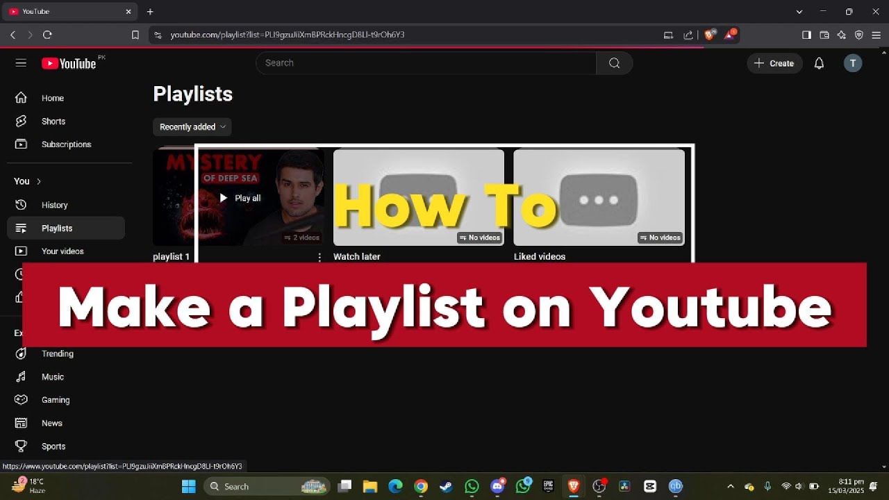Open the Recently added sort dropdown
The width and height of the screenshot is (889, 500).
coord(192,127)
